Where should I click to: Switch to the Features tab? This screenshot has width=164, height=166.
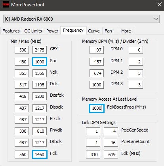click(x=11, y=31)
